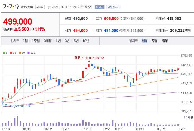Image resolution: width=194 pixels, height=131 pixels.
Task: Switch to the 주봉 candlestick chart
Action: [155, 41]
